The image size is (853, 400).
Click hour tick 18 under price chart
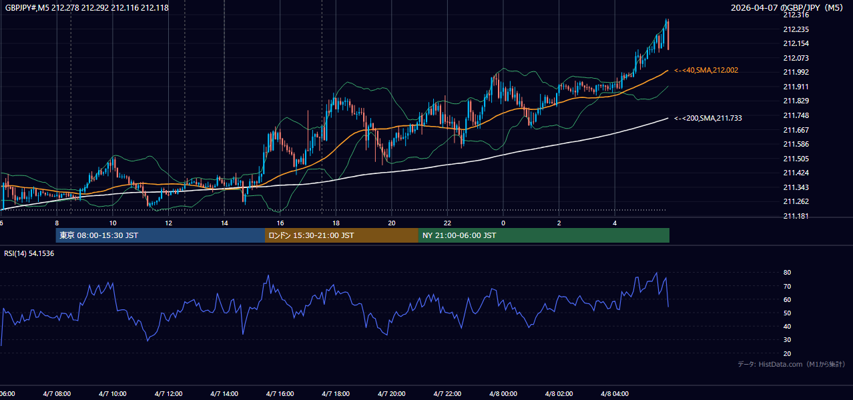(x=336, y=223)
